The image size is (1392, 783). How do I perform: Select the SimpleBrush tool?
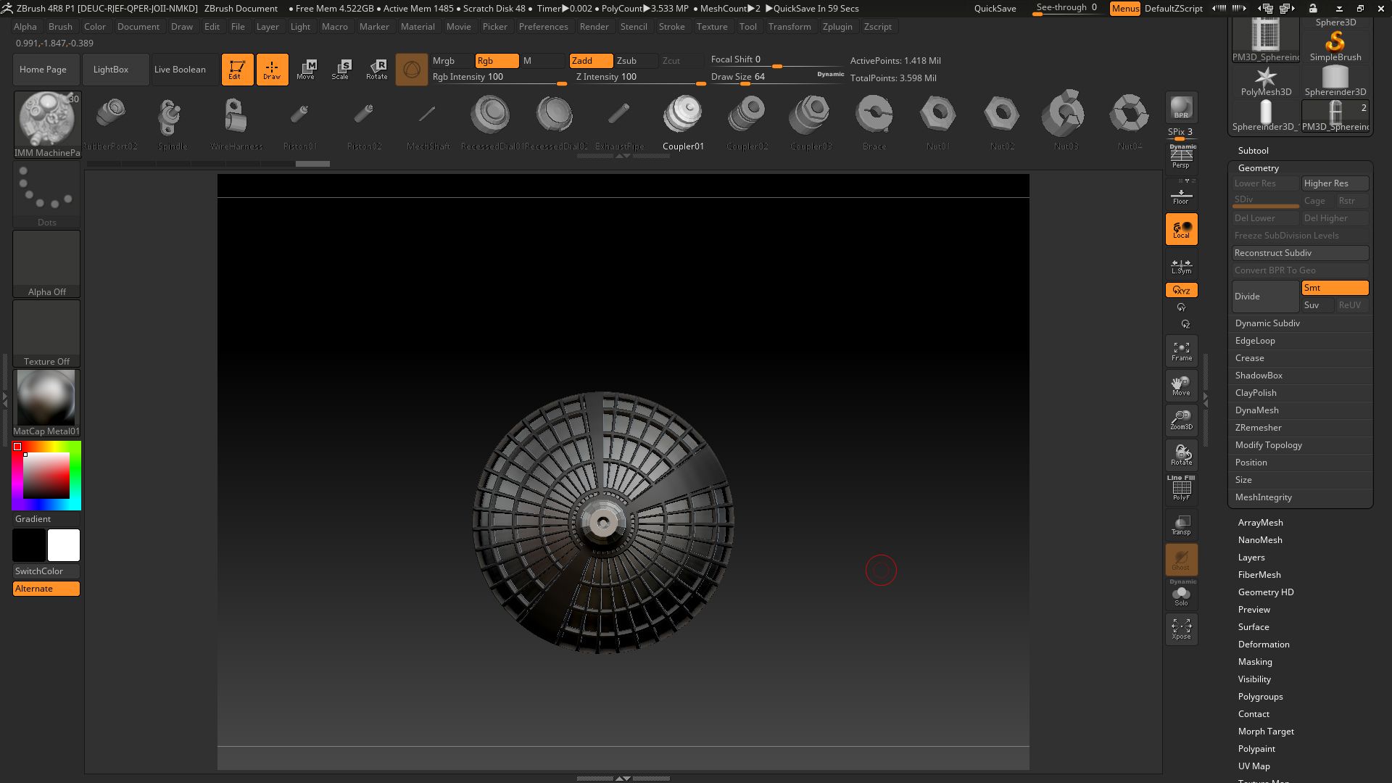1335,46
